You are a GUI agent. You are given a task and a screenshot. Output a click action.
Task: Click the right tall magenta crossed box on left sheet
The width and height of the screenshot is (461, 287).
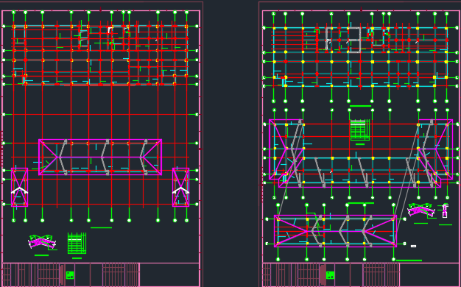[180, 187]
